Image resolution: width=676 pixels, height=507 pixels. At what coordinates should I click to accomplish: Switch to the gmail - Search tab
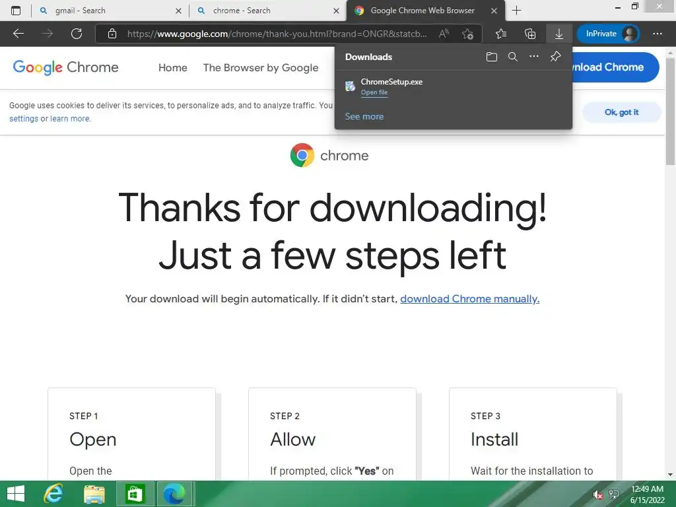click(110, 11)
